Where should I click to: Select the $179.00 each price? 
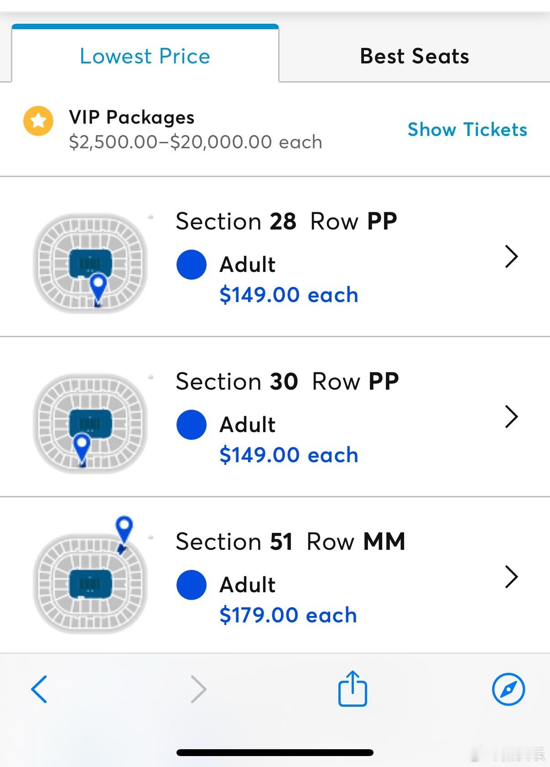click(x=288, y=615)
